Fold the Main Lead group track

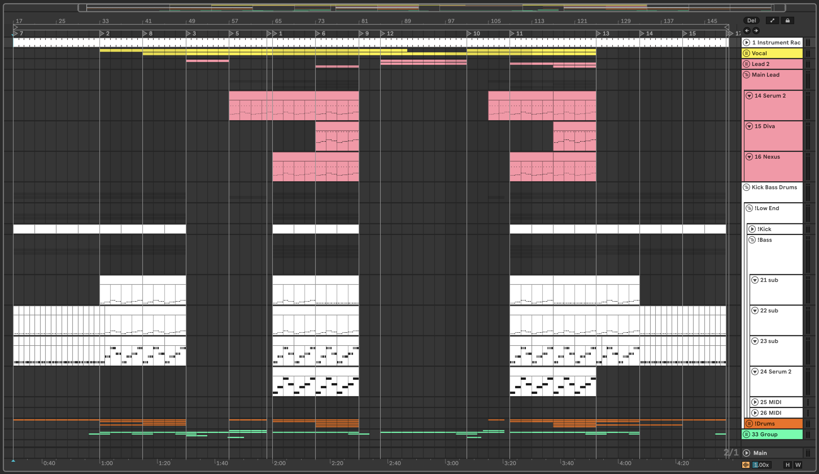point(747,75)
